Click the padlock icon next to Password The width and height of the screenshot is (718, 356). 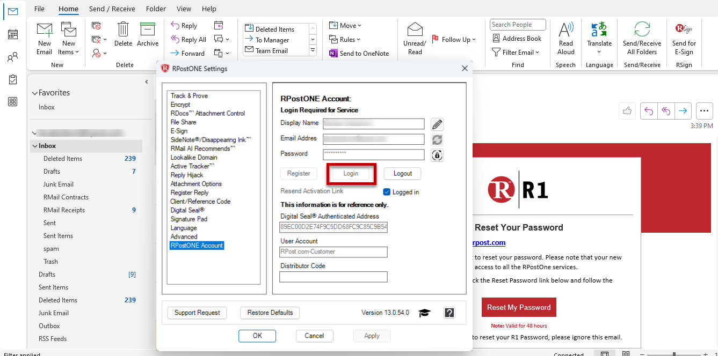coord(437,155)
